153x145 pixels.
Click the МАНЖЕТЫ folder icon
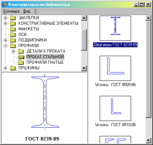[x=13, y=29]
